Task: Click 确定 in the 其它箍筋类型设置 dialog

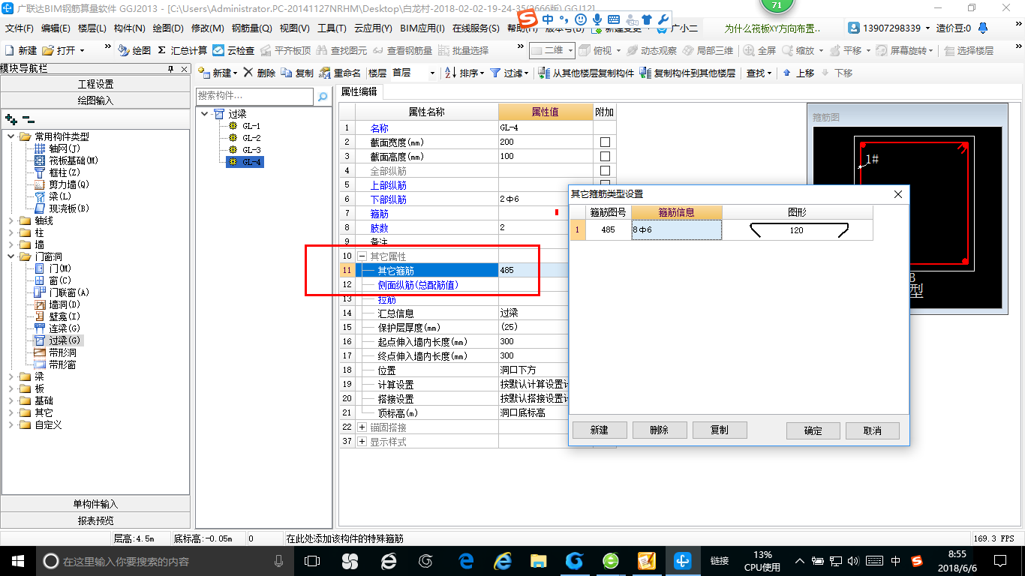Action: [x=813, y=430]
